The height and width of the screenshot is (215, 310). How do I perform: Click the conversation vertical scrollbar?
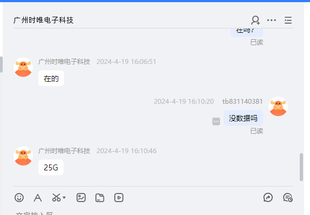tap(301, 167)
